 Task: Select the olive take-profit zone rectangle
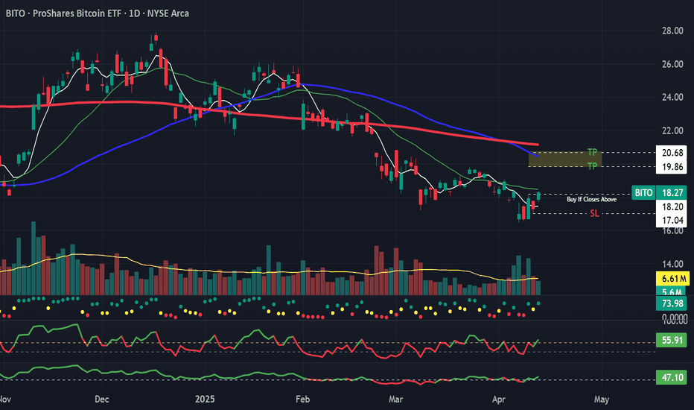(565, 160)
